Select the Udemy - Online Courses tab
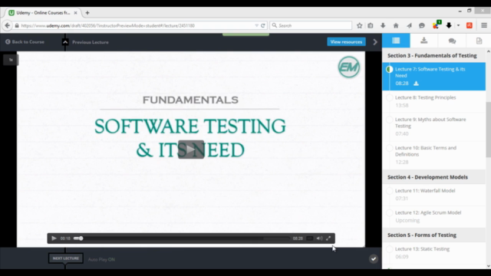Screen dimensions: 491x276 point(43,13)
